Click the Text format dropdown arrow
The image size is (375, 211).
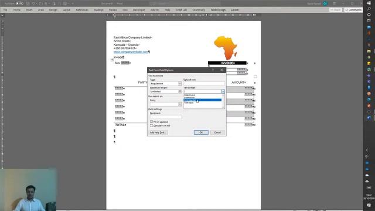(x=223, y=91)
